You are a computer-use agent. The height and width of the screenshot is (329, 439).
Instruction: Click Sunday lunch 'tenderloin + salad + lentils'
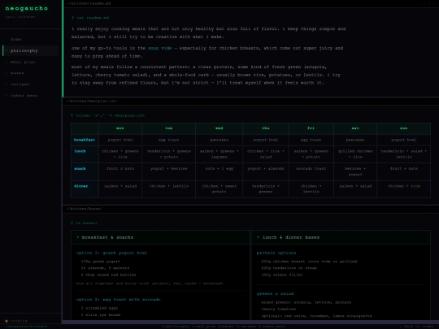pos(404,154)
